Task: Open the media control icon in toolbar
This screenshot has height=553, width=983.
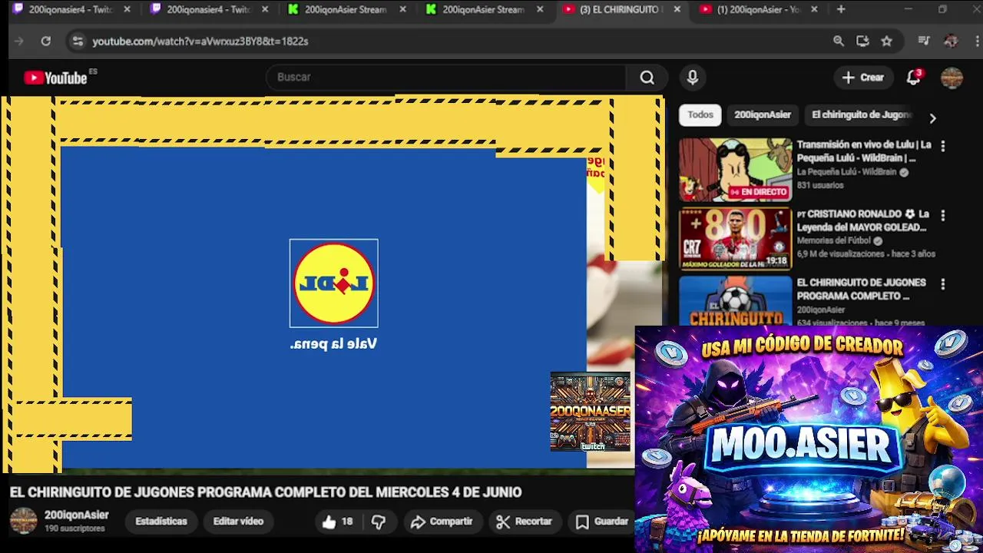Action: (924, 41)
